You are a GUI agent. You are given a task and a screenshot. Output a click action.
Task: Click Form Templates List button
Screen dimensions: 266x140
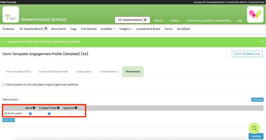pos(247,54)
